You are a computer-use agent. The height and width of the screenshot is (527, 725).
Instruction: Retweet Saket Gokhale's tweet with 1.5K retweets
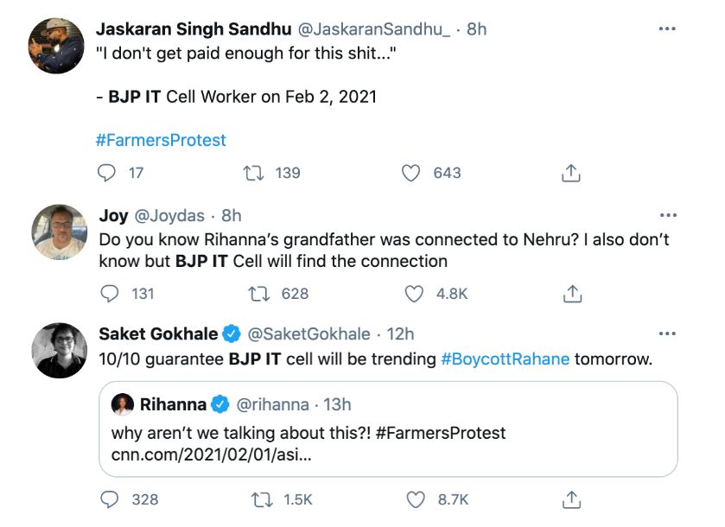pos(258,499)
